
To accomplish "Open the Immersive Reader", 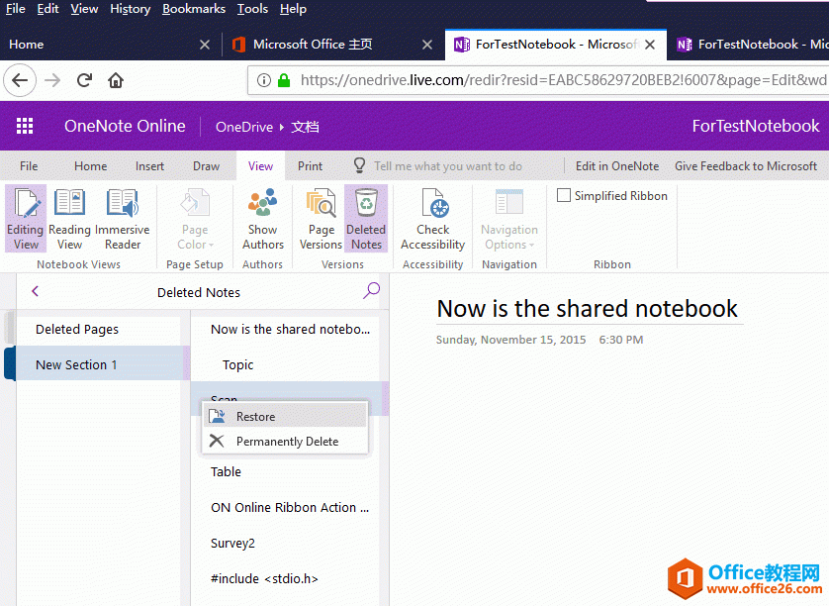I will coord(123,218).
